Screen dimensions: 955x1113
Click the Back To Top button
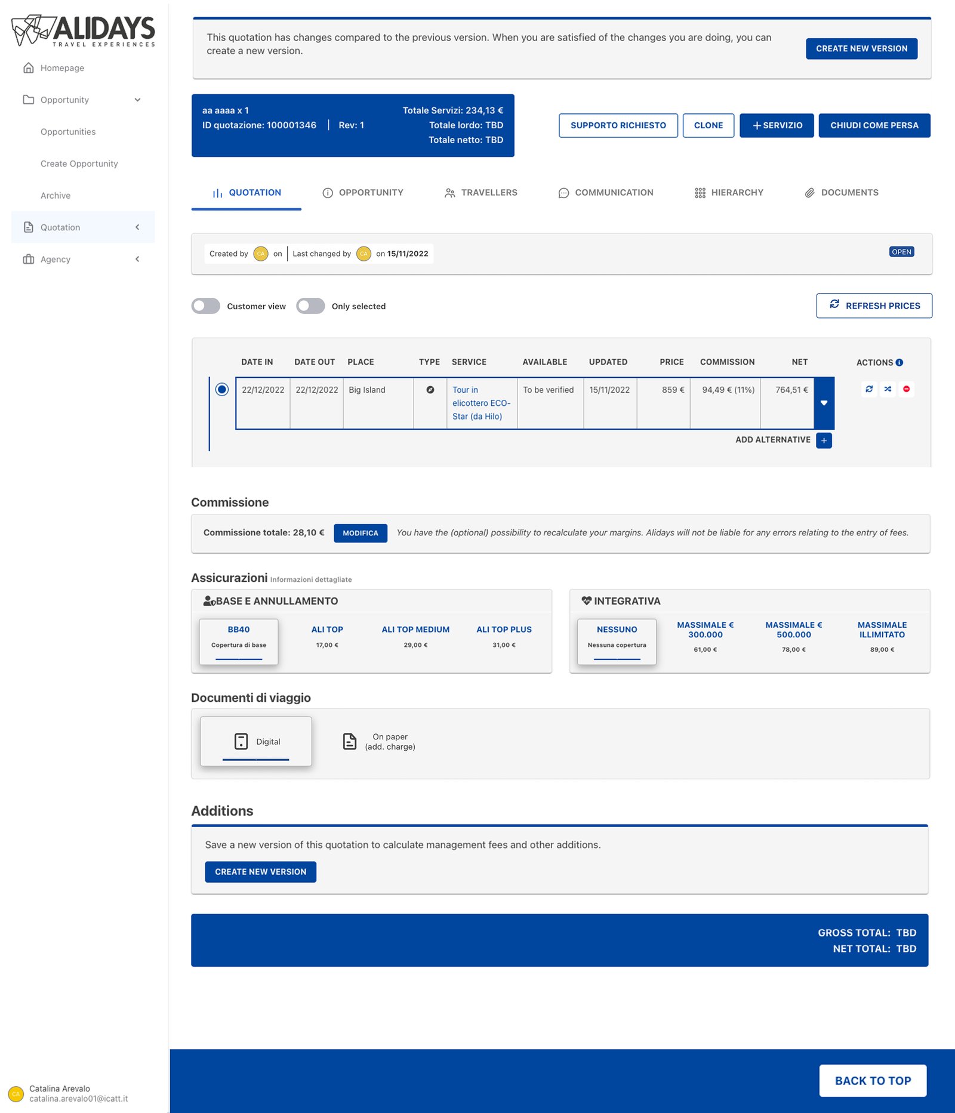873,1081
